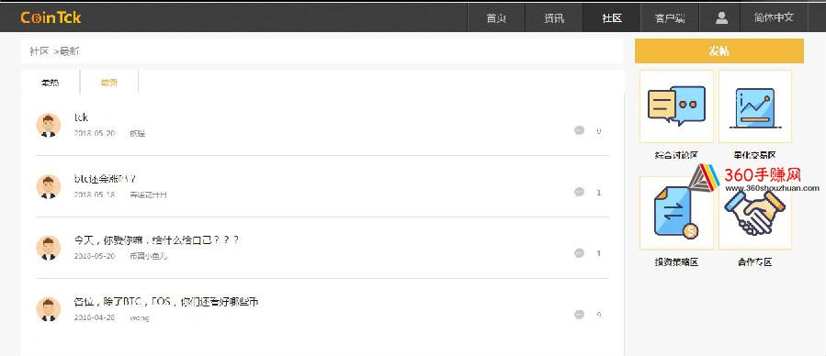Click the avatar of the tck post

coord(49,125)
